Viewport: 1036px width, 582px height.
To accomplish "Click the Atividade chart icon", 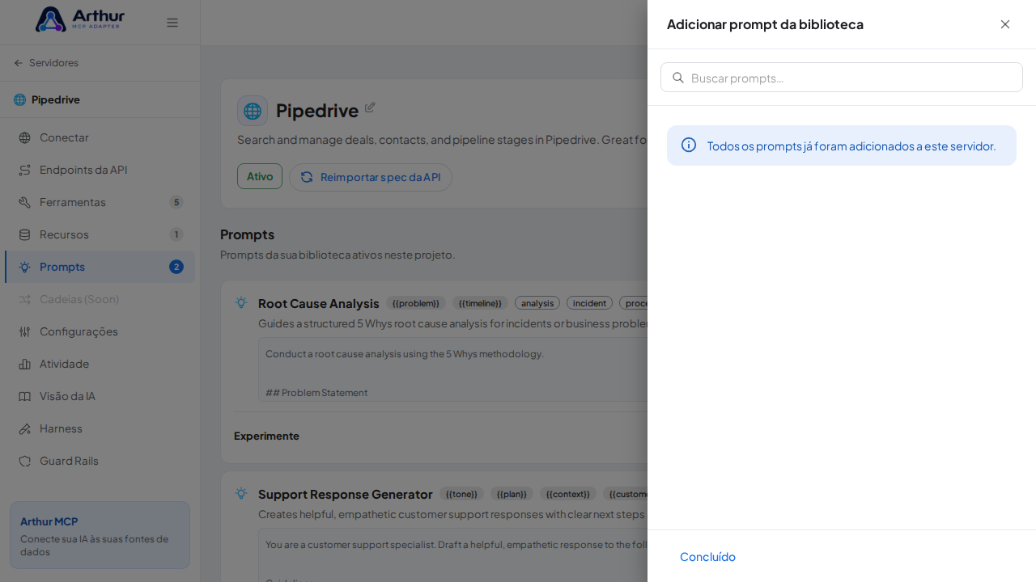I will tap(25, 364).
